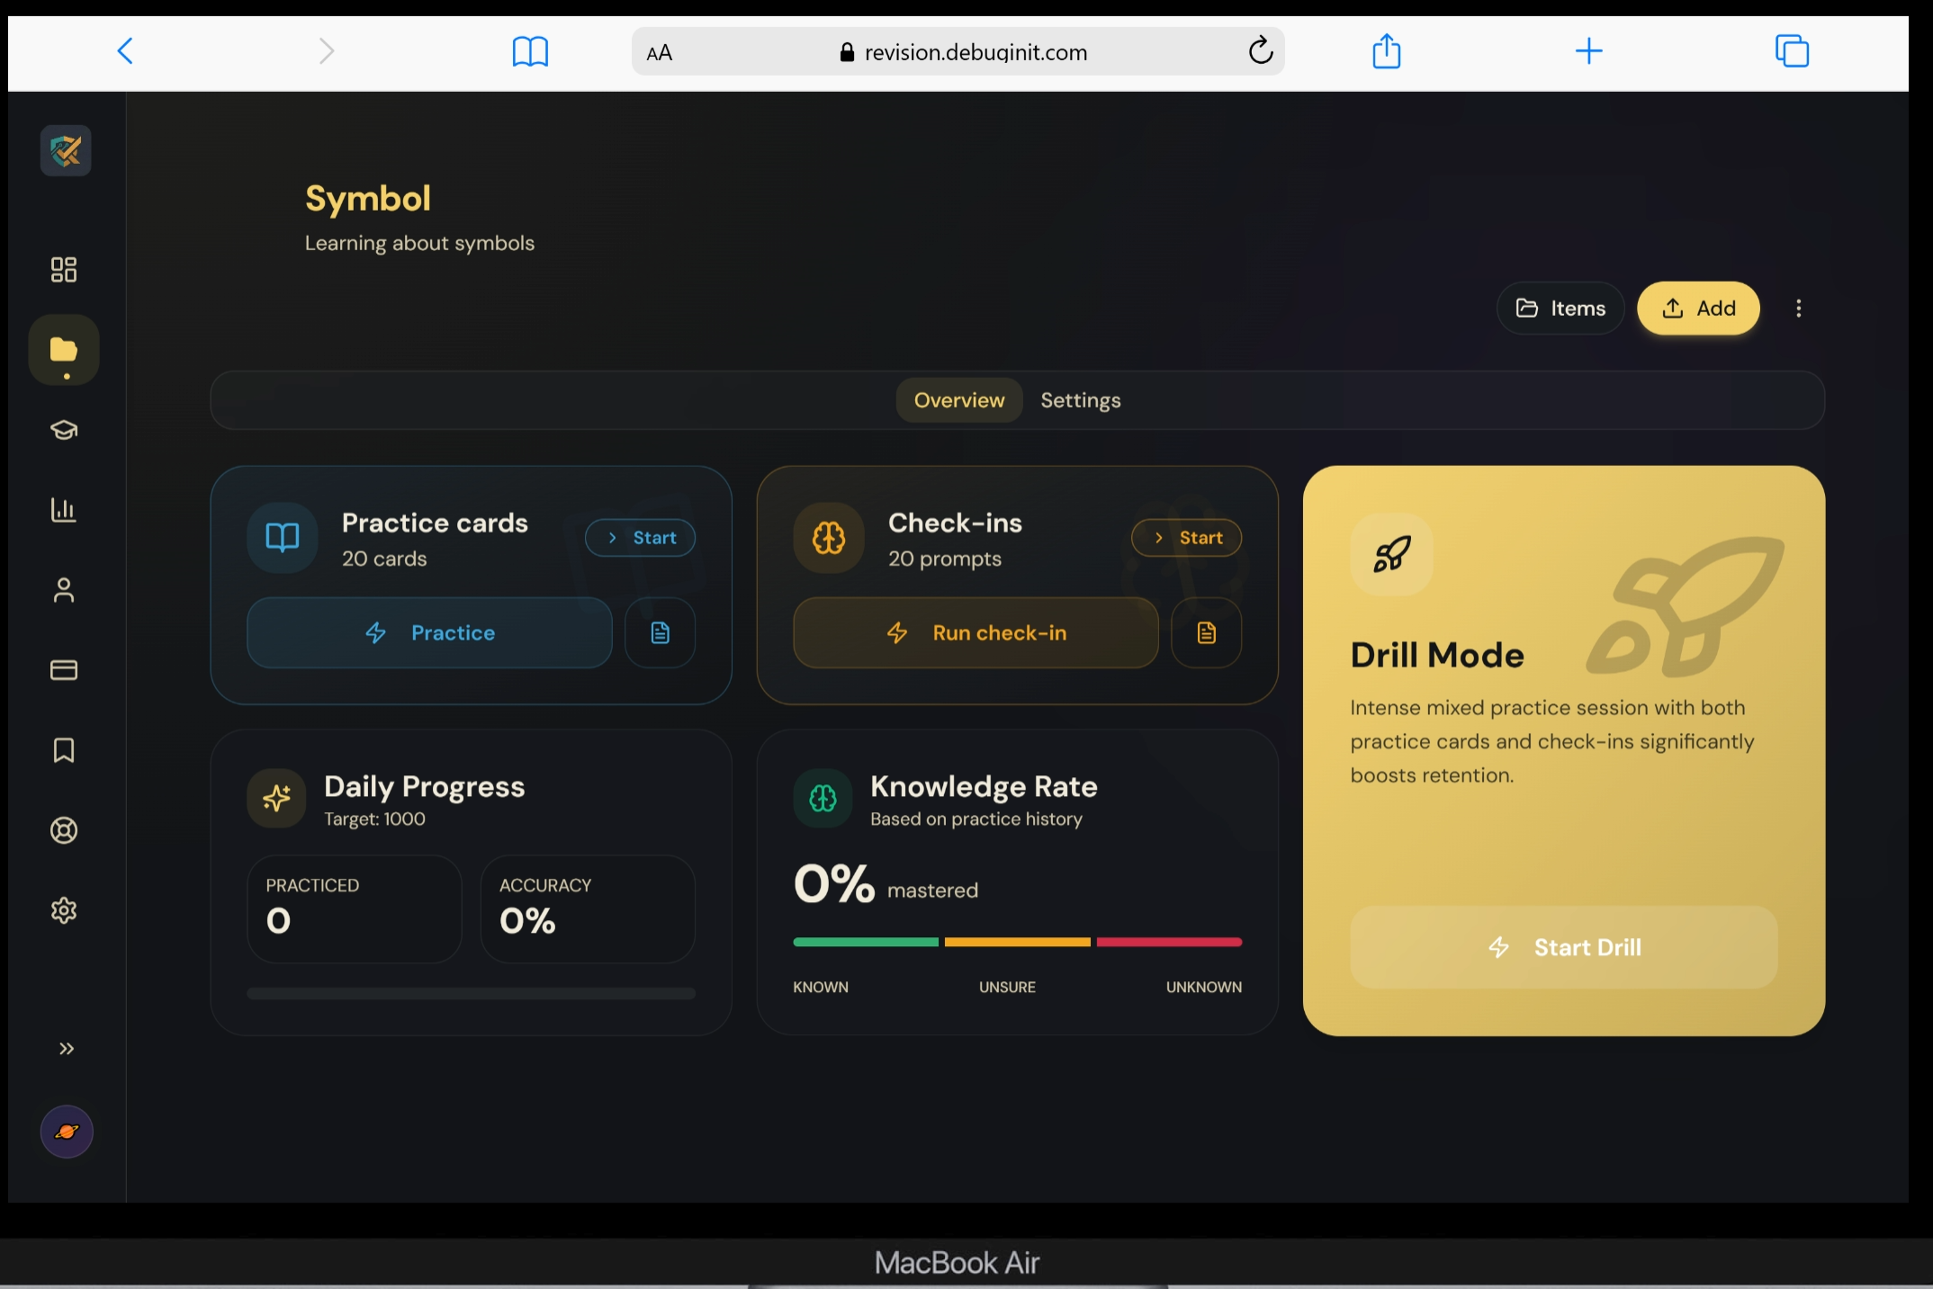Switch to the Settings tab
This screenshot has width=1933, height=1289.
[1080, 400]
